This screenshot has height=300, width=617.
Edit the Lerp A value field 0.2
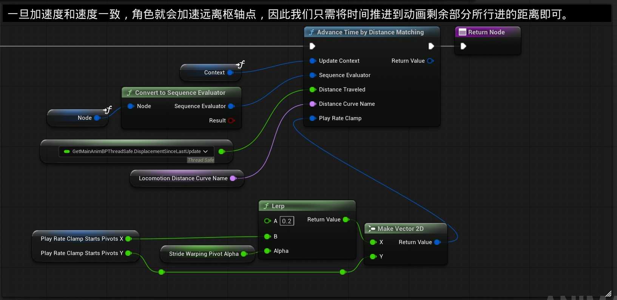[287, 221]
